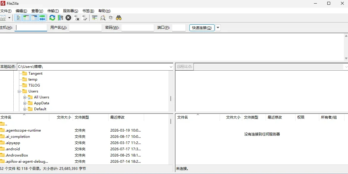Toggle directory comparison magnifier icon

[x=103, y=18]
